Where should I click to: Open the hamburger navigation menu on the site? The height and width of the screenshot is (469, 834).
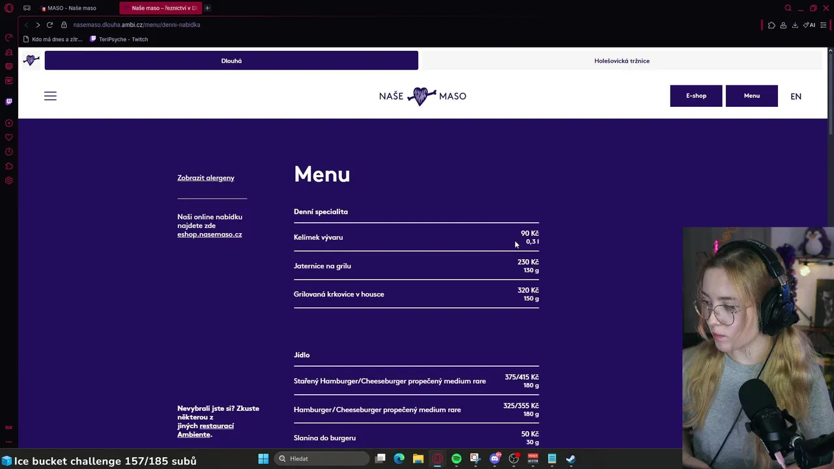[x=50, y=96]
